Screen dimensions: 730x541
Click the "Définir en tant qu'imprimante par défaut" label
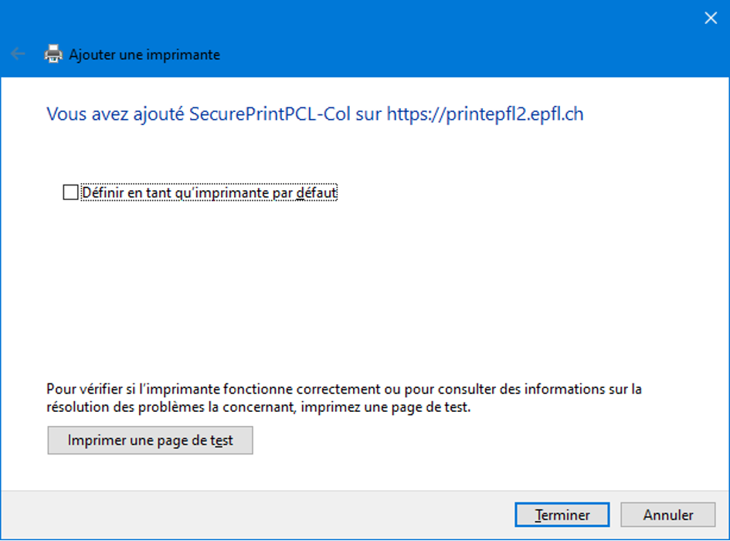(209, 192)
